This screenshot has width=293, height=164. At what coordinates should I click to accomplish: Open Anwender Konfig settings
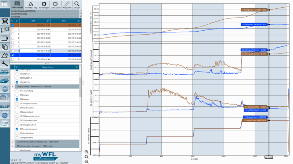tap(31, 5)
